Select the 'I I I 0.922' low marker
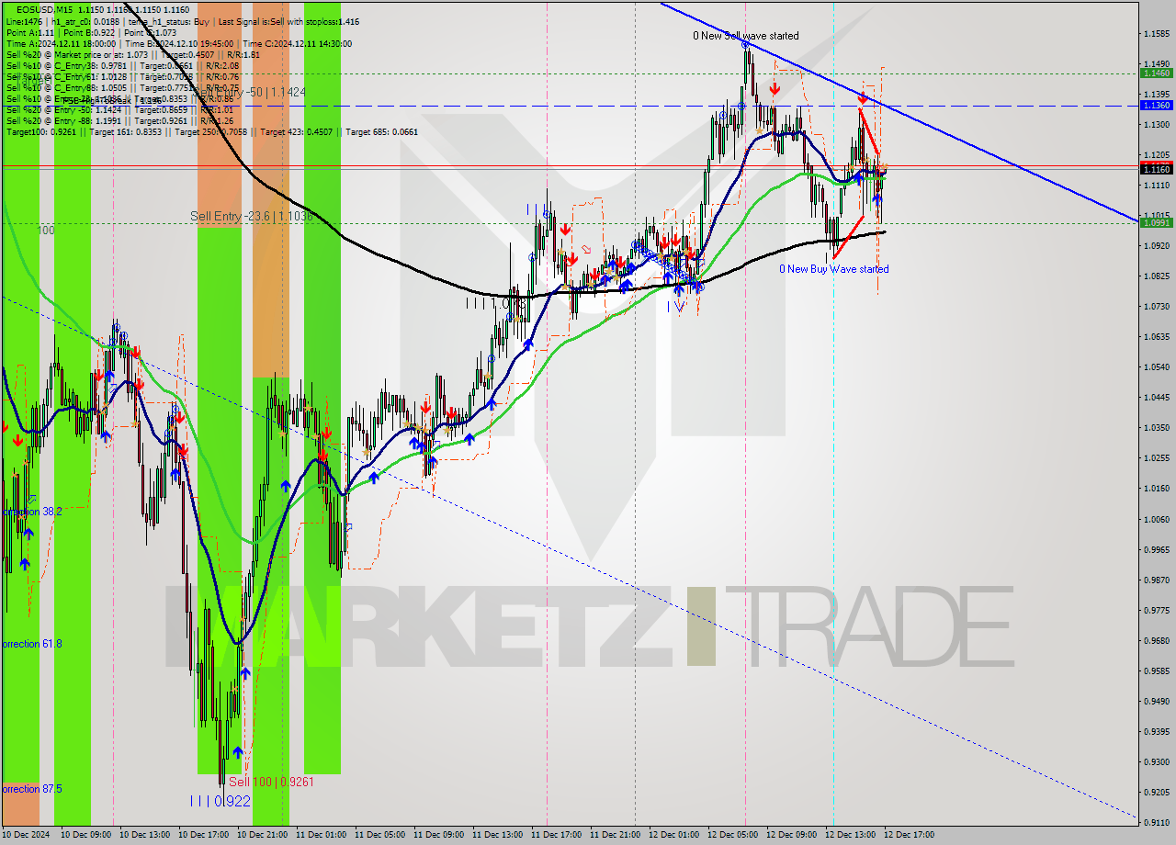 pyautogui.click(x=220, y=801)
